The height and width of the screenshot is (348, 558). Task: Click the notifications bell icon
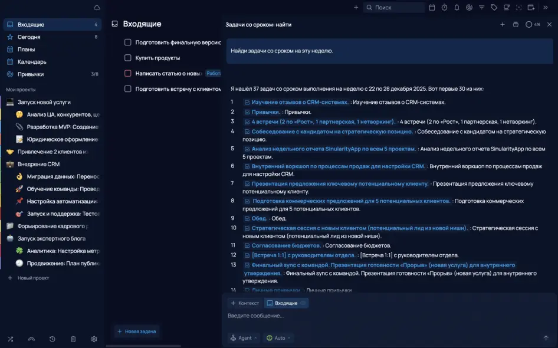tap(457, 8)
